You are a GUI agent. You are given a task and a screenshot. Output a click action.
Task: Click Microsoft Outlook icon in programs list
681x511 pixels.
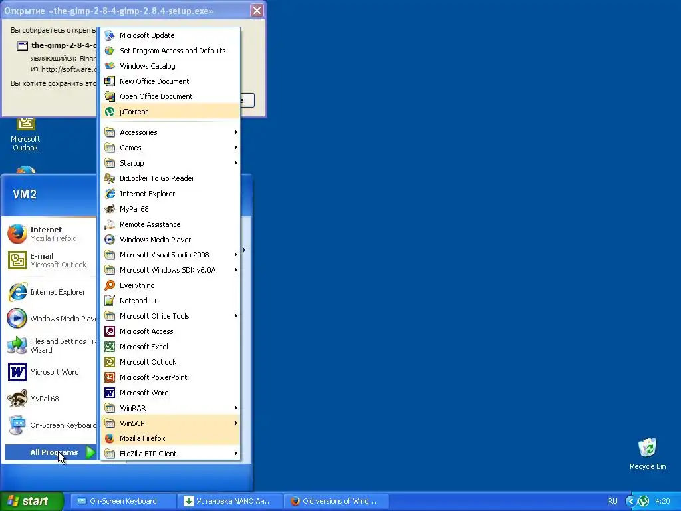click(110, 361)
